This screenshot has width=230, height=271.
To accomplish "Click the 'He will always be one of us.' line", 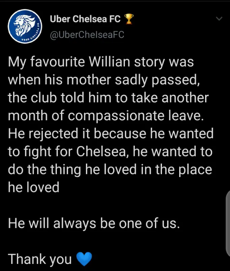I will pos(94,223).
